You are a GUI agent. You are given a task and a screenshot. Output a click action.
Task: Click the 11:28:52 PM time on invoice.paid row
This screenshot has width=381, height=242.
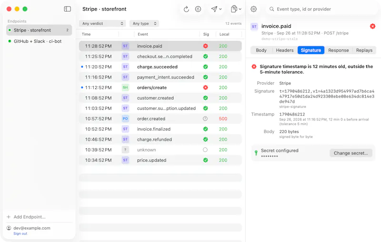(x=98, y=46)
